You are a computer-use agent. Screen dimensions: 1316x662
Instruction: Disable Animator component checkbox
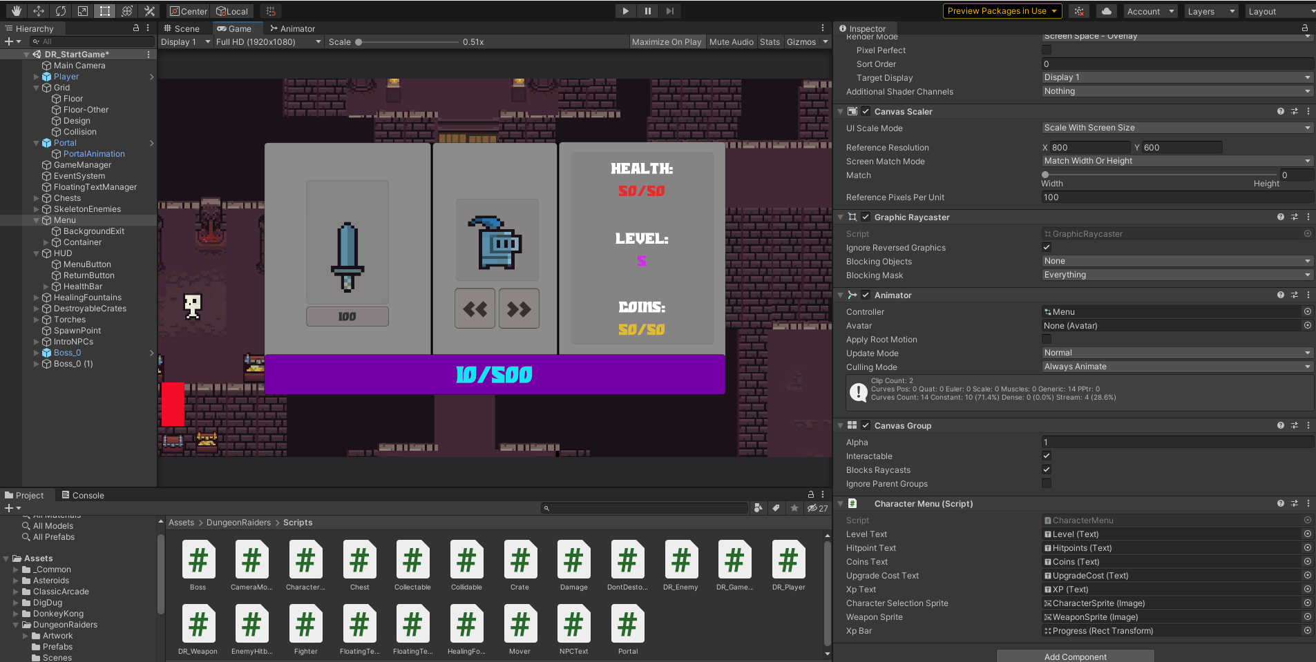(866, 295)
